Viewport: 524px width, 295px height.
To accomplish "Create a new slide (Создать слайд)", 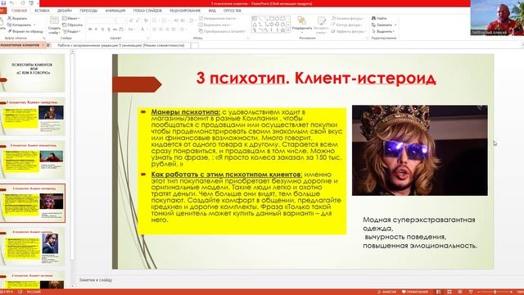I will [54, 25].
